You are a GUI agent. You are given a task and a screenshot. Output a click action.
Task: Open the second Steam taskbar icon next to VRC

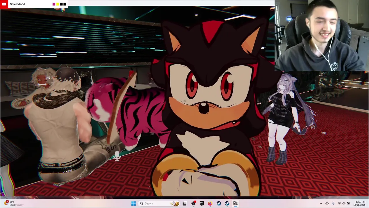point(227,203)
